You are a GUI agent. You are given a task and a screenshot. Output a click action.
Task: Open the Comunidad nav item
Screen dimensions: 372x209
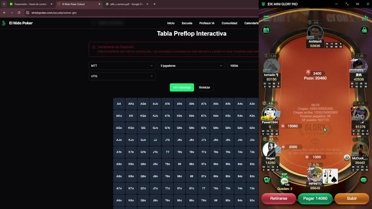pos(229,23)
